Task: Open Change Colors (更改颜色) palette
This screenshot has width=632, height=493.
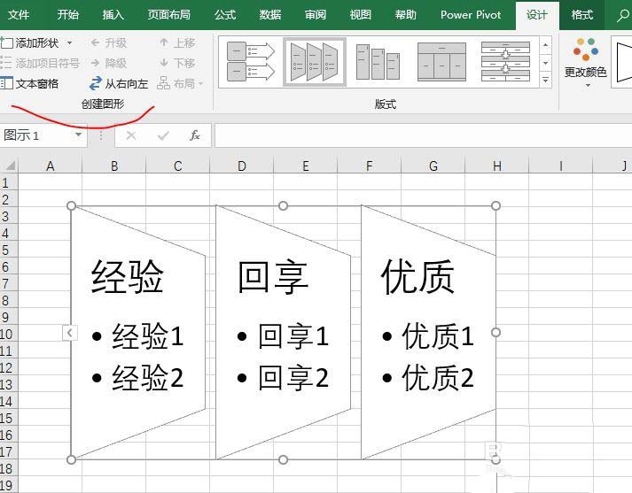Action: point(585,62)
